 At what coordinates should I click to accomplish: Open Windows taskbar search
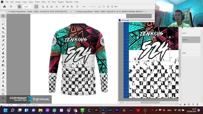[13, 111]
